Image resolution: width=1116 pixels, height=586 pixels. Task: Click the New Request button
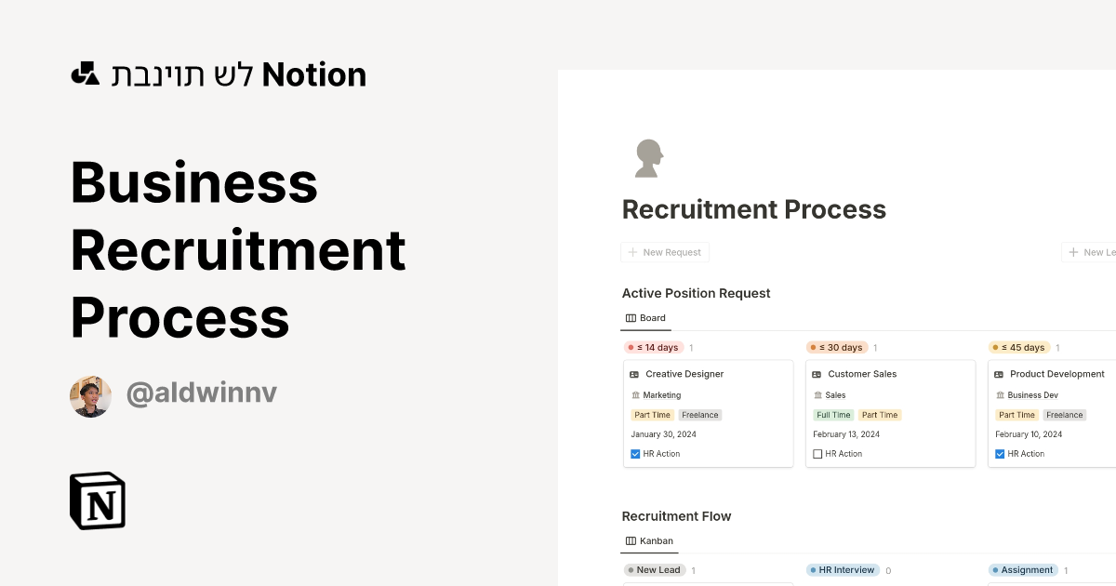tap(665, 252)
